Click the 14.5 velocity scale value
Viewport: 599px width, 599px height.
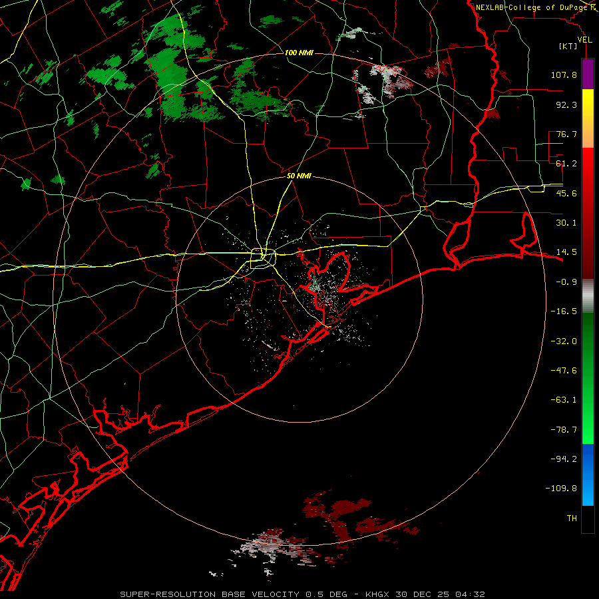pyautogui.click(x=566, y=252)
